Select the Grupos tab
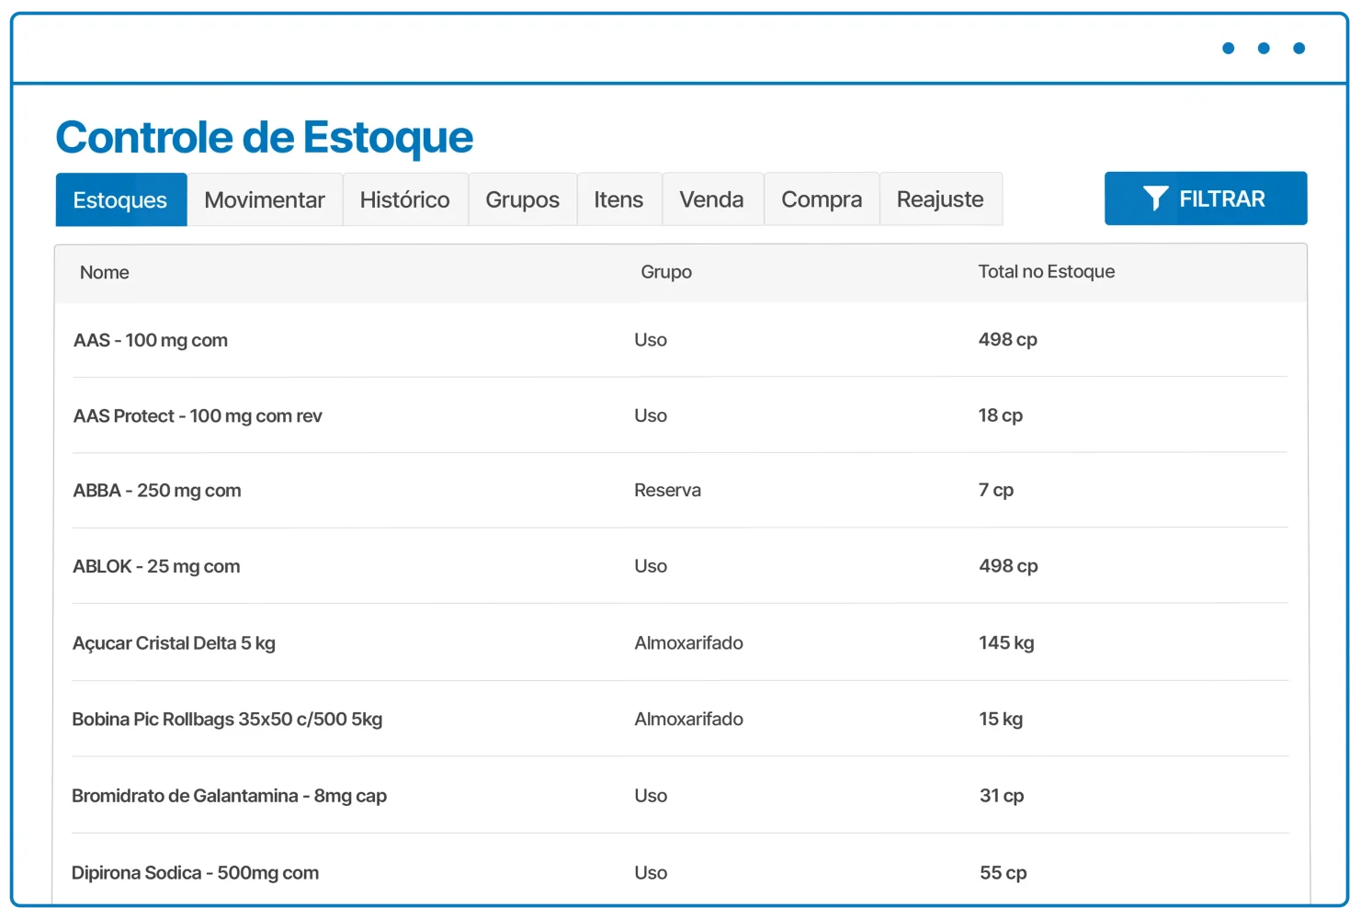1361x919 pixels. (x=523, y=199)
